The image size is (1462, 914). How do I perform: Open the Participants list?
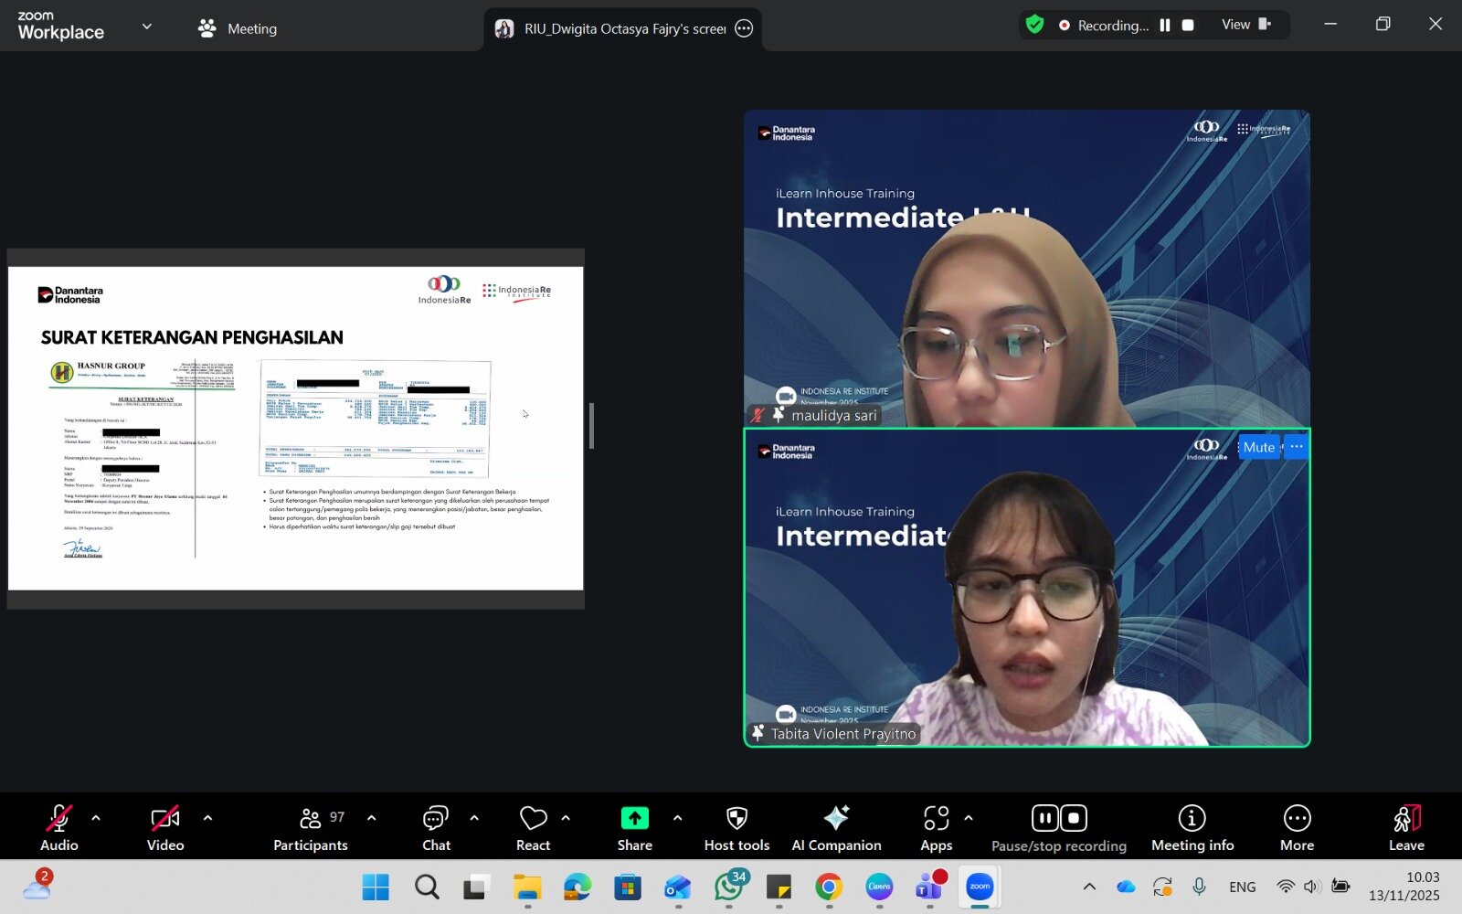311,818
